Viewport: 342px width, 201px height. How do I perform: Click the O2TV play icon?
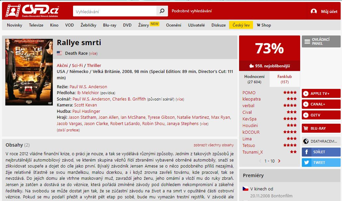pyautogui.click(x=306, y=115)
